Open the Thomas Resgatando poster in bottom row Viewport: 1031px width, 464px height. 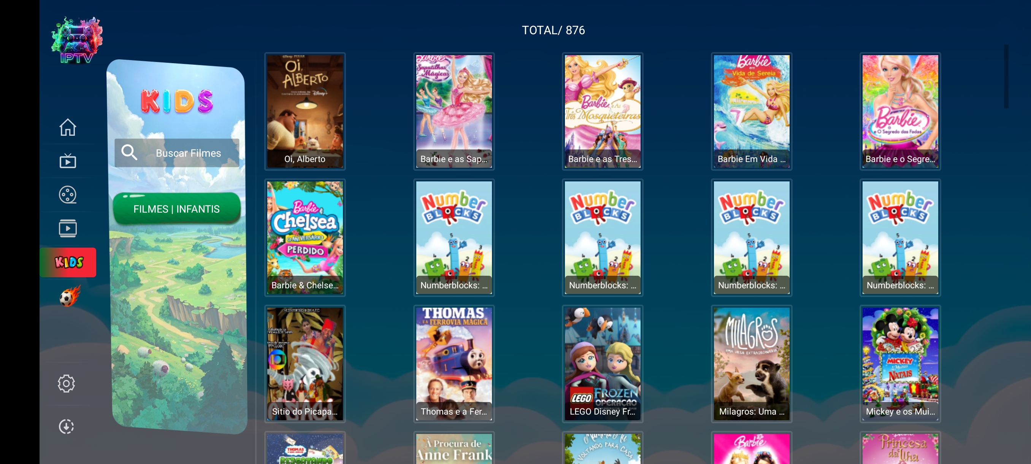pos(305,448)
